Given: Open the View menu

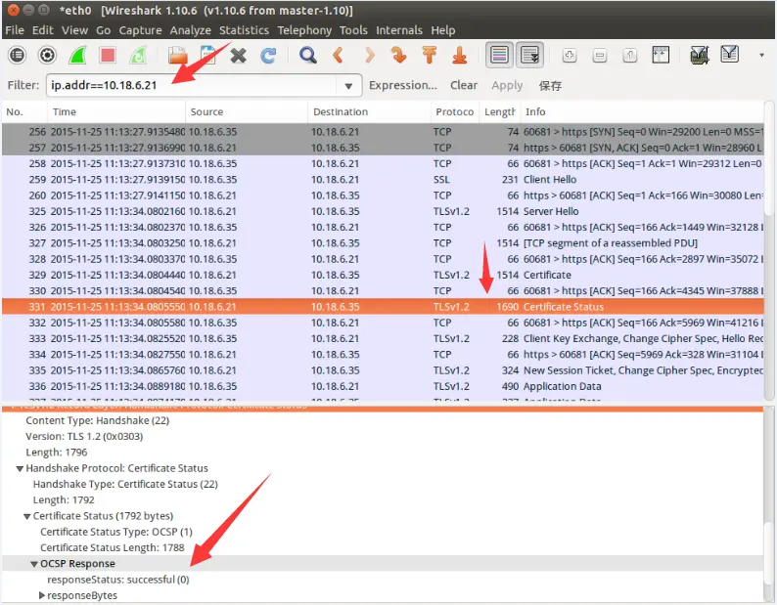Looking at the screenshot, I should tap(74, 30).
